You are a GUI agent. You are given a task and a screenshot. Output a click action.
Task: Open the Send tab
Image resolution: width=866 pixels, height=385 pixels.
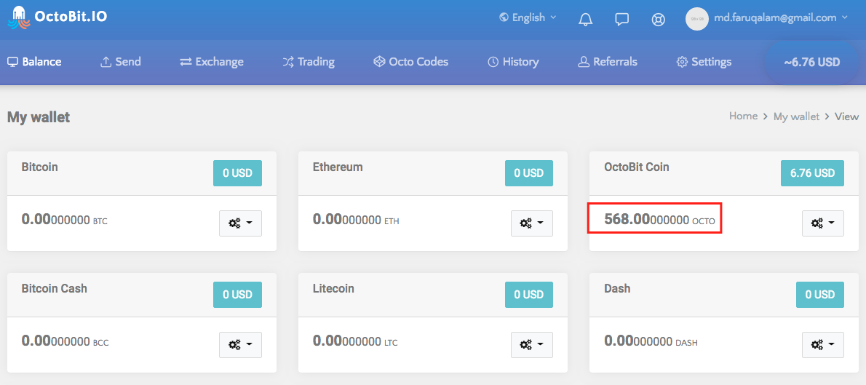click(120, 62)
